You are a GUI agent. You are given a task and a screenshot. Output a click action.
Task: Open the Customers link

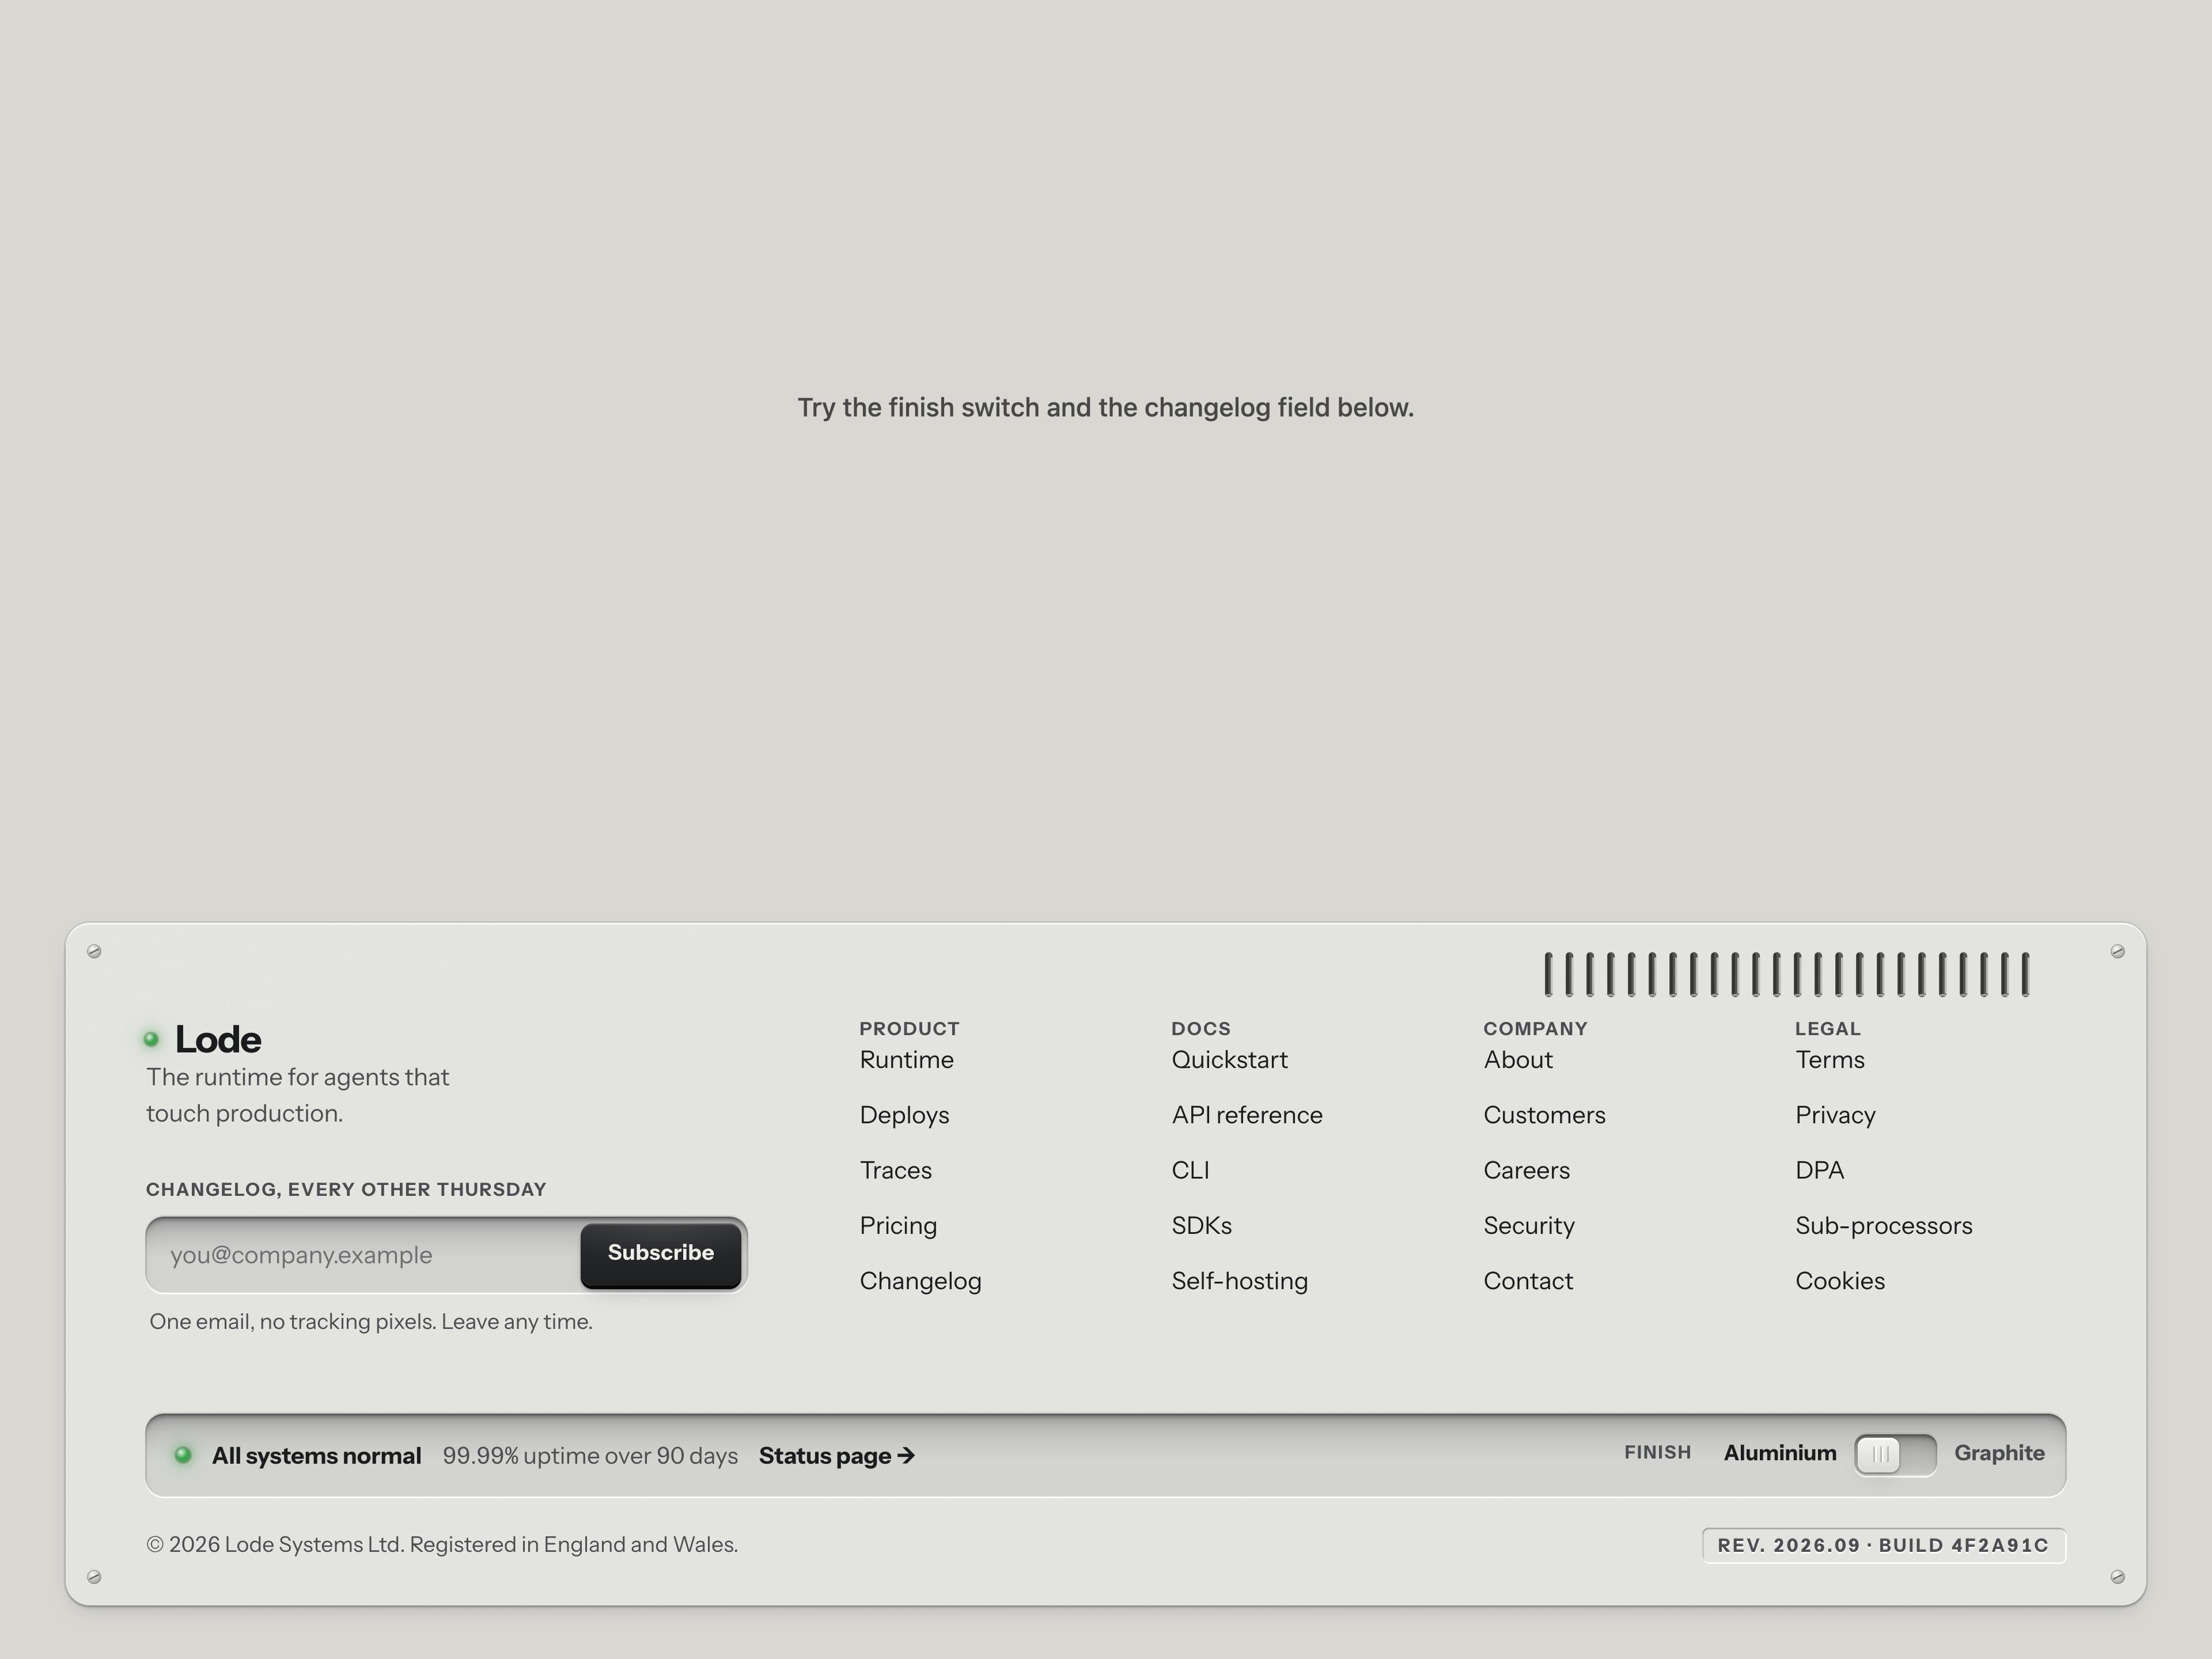1544,1115
